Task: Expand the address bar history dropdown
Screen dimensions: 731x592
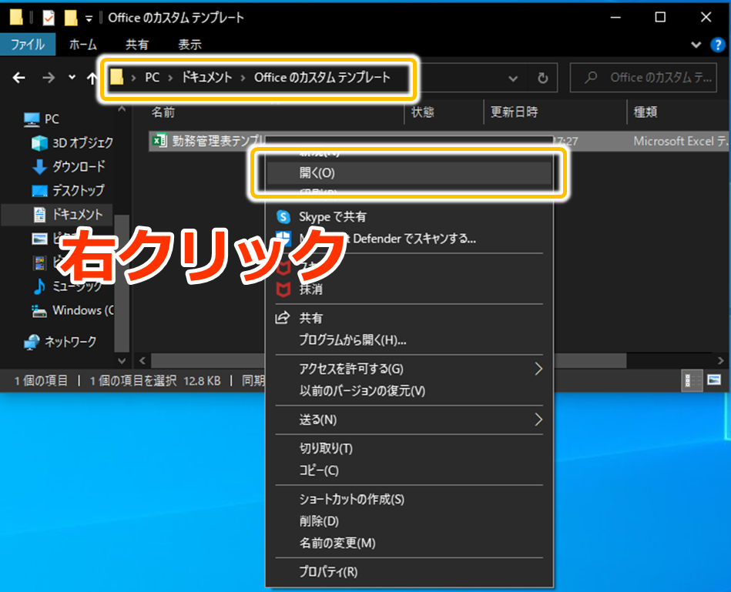Action: click(x=514, y=78)
